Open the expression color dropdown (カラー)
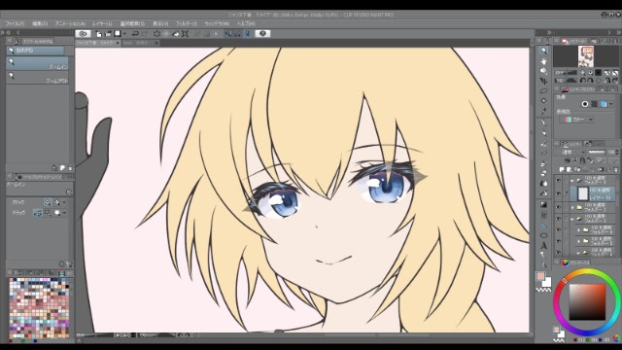The height and width of the screenshot is (350, 622). click(576, 119)
